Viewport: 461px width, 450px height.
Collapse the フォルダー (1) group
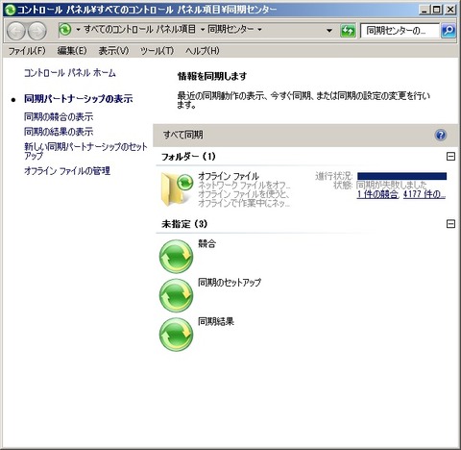coord(450,157)
